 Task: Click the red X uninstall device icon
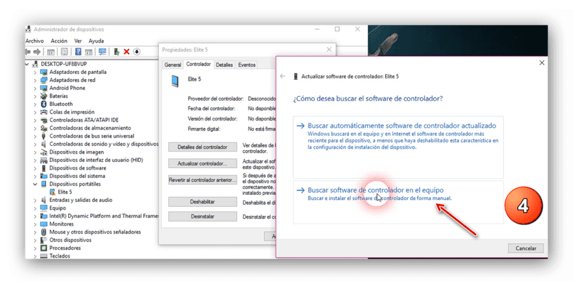127,52
